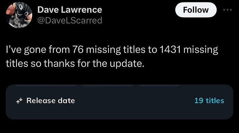The width and height of the screenshot is (239, 133).
Task: Open Dave Lawrence's profile avatar
Action: click(19, 15)
